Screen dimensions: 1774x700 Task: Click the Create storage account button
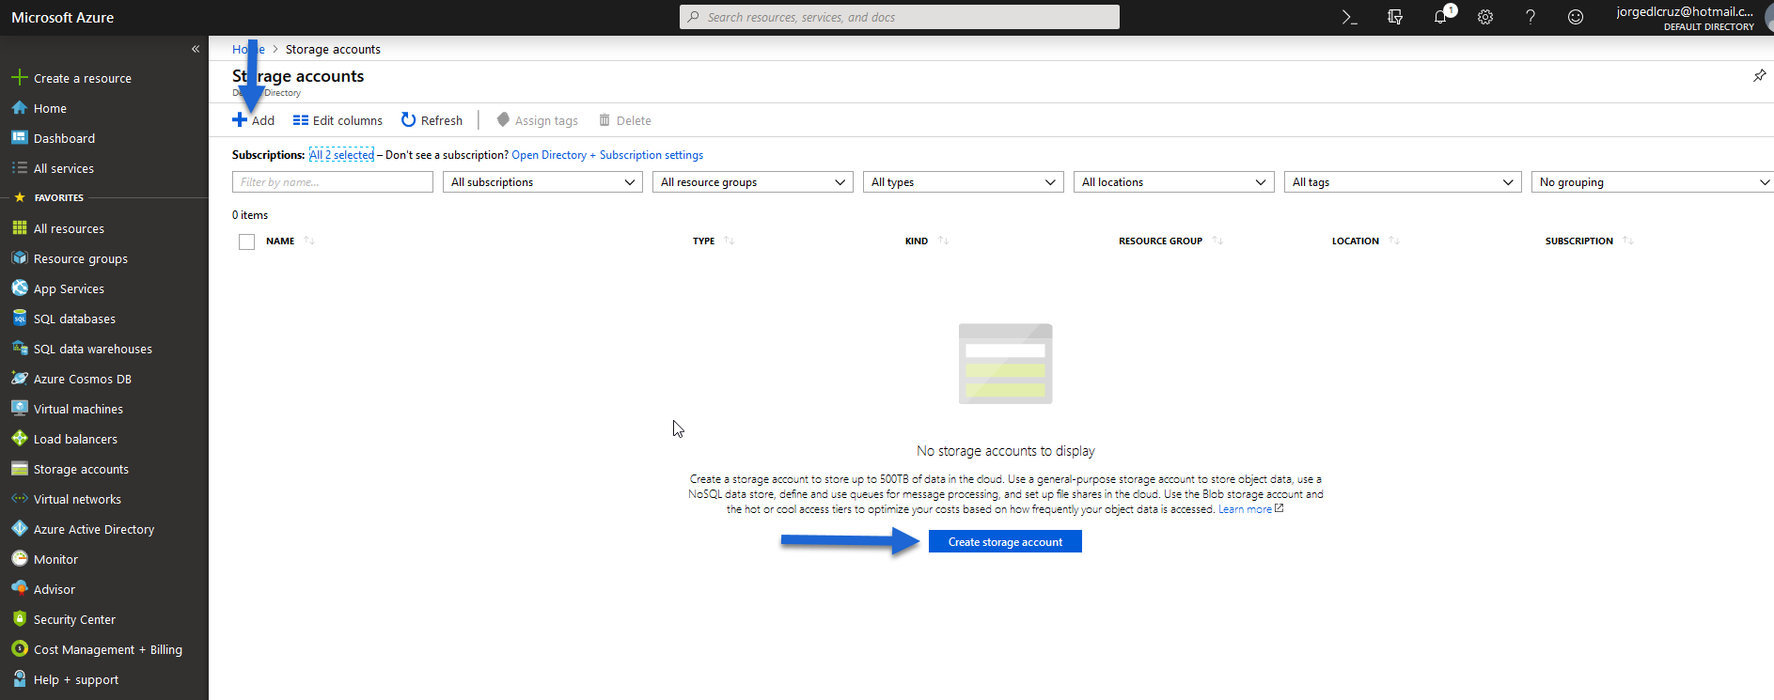pyautogui.click(x=1005, y=542)
